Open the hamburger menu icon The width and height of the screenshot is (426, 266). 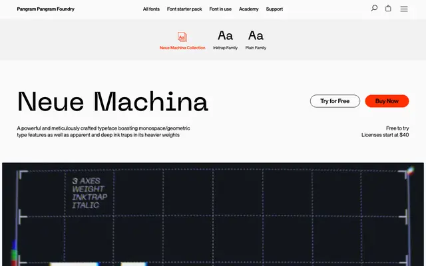[404, 9]
